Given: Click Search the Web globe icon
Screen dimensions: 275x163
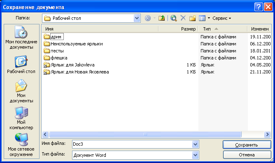Looking at the screenshot, I should click(x=173, y=18).
